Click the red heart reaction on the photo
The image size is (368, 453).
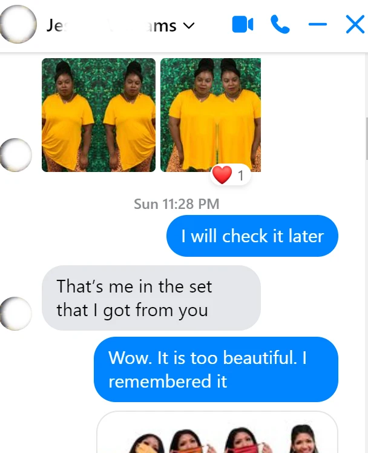222,175
